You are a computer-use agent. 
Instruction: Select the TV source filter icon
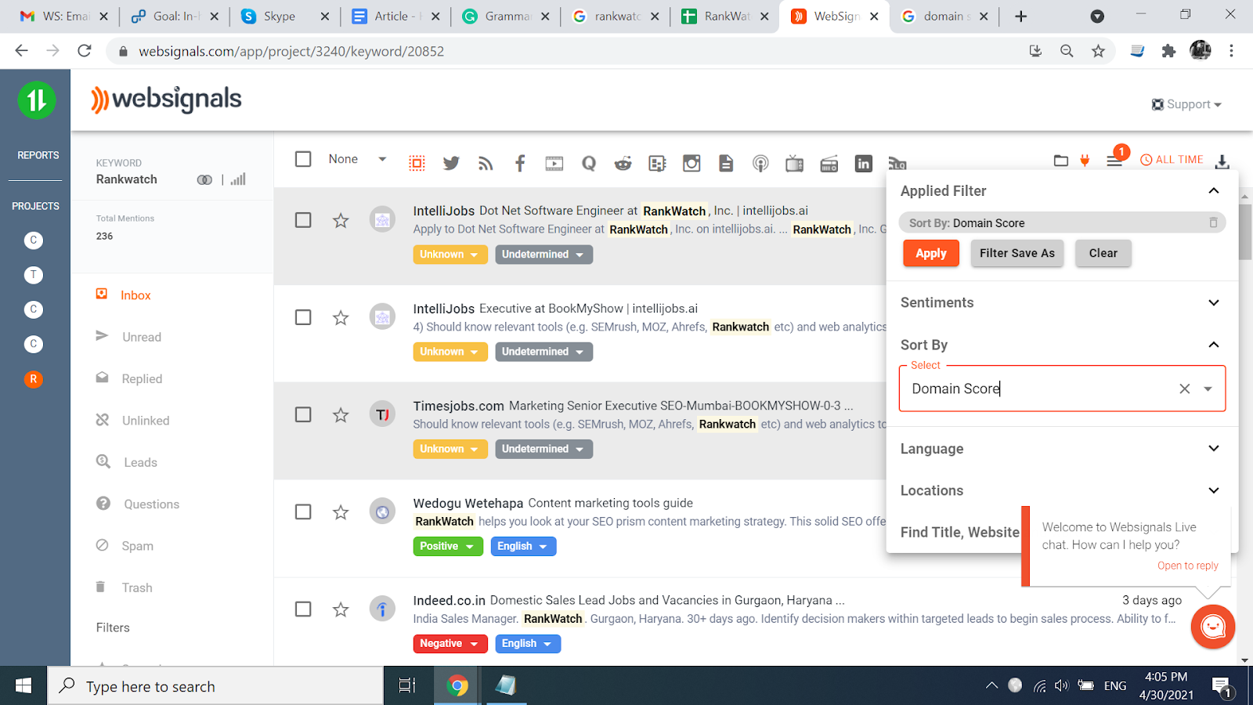[x=795, y=163]
